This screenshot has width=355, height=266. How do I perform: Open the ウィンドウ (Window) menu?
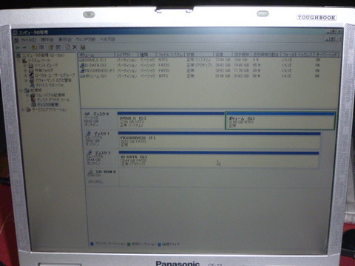click(85, 39)
